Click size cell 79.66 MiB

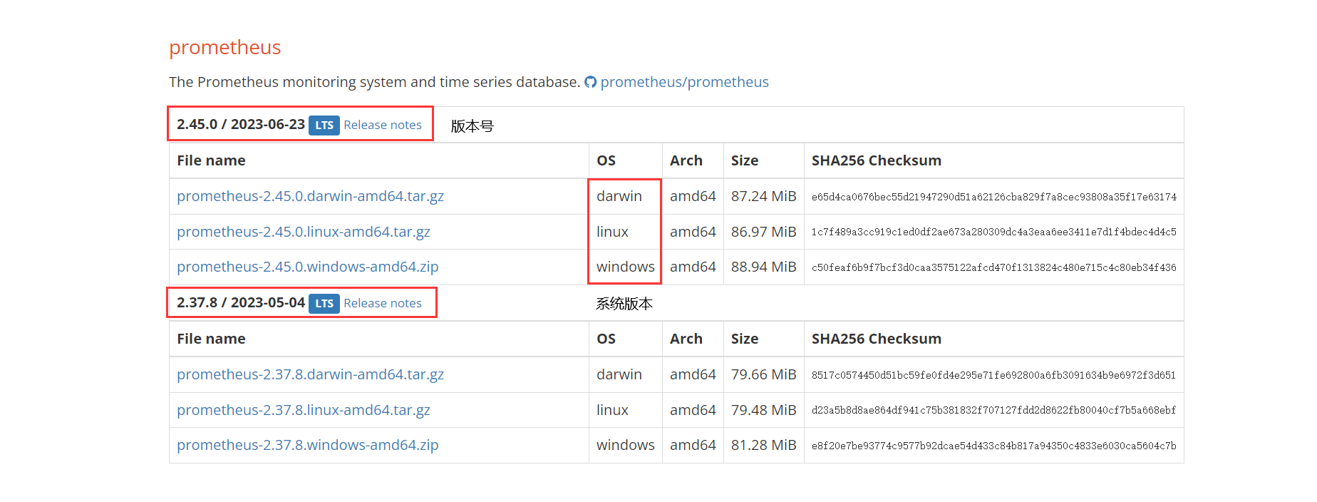763,374
